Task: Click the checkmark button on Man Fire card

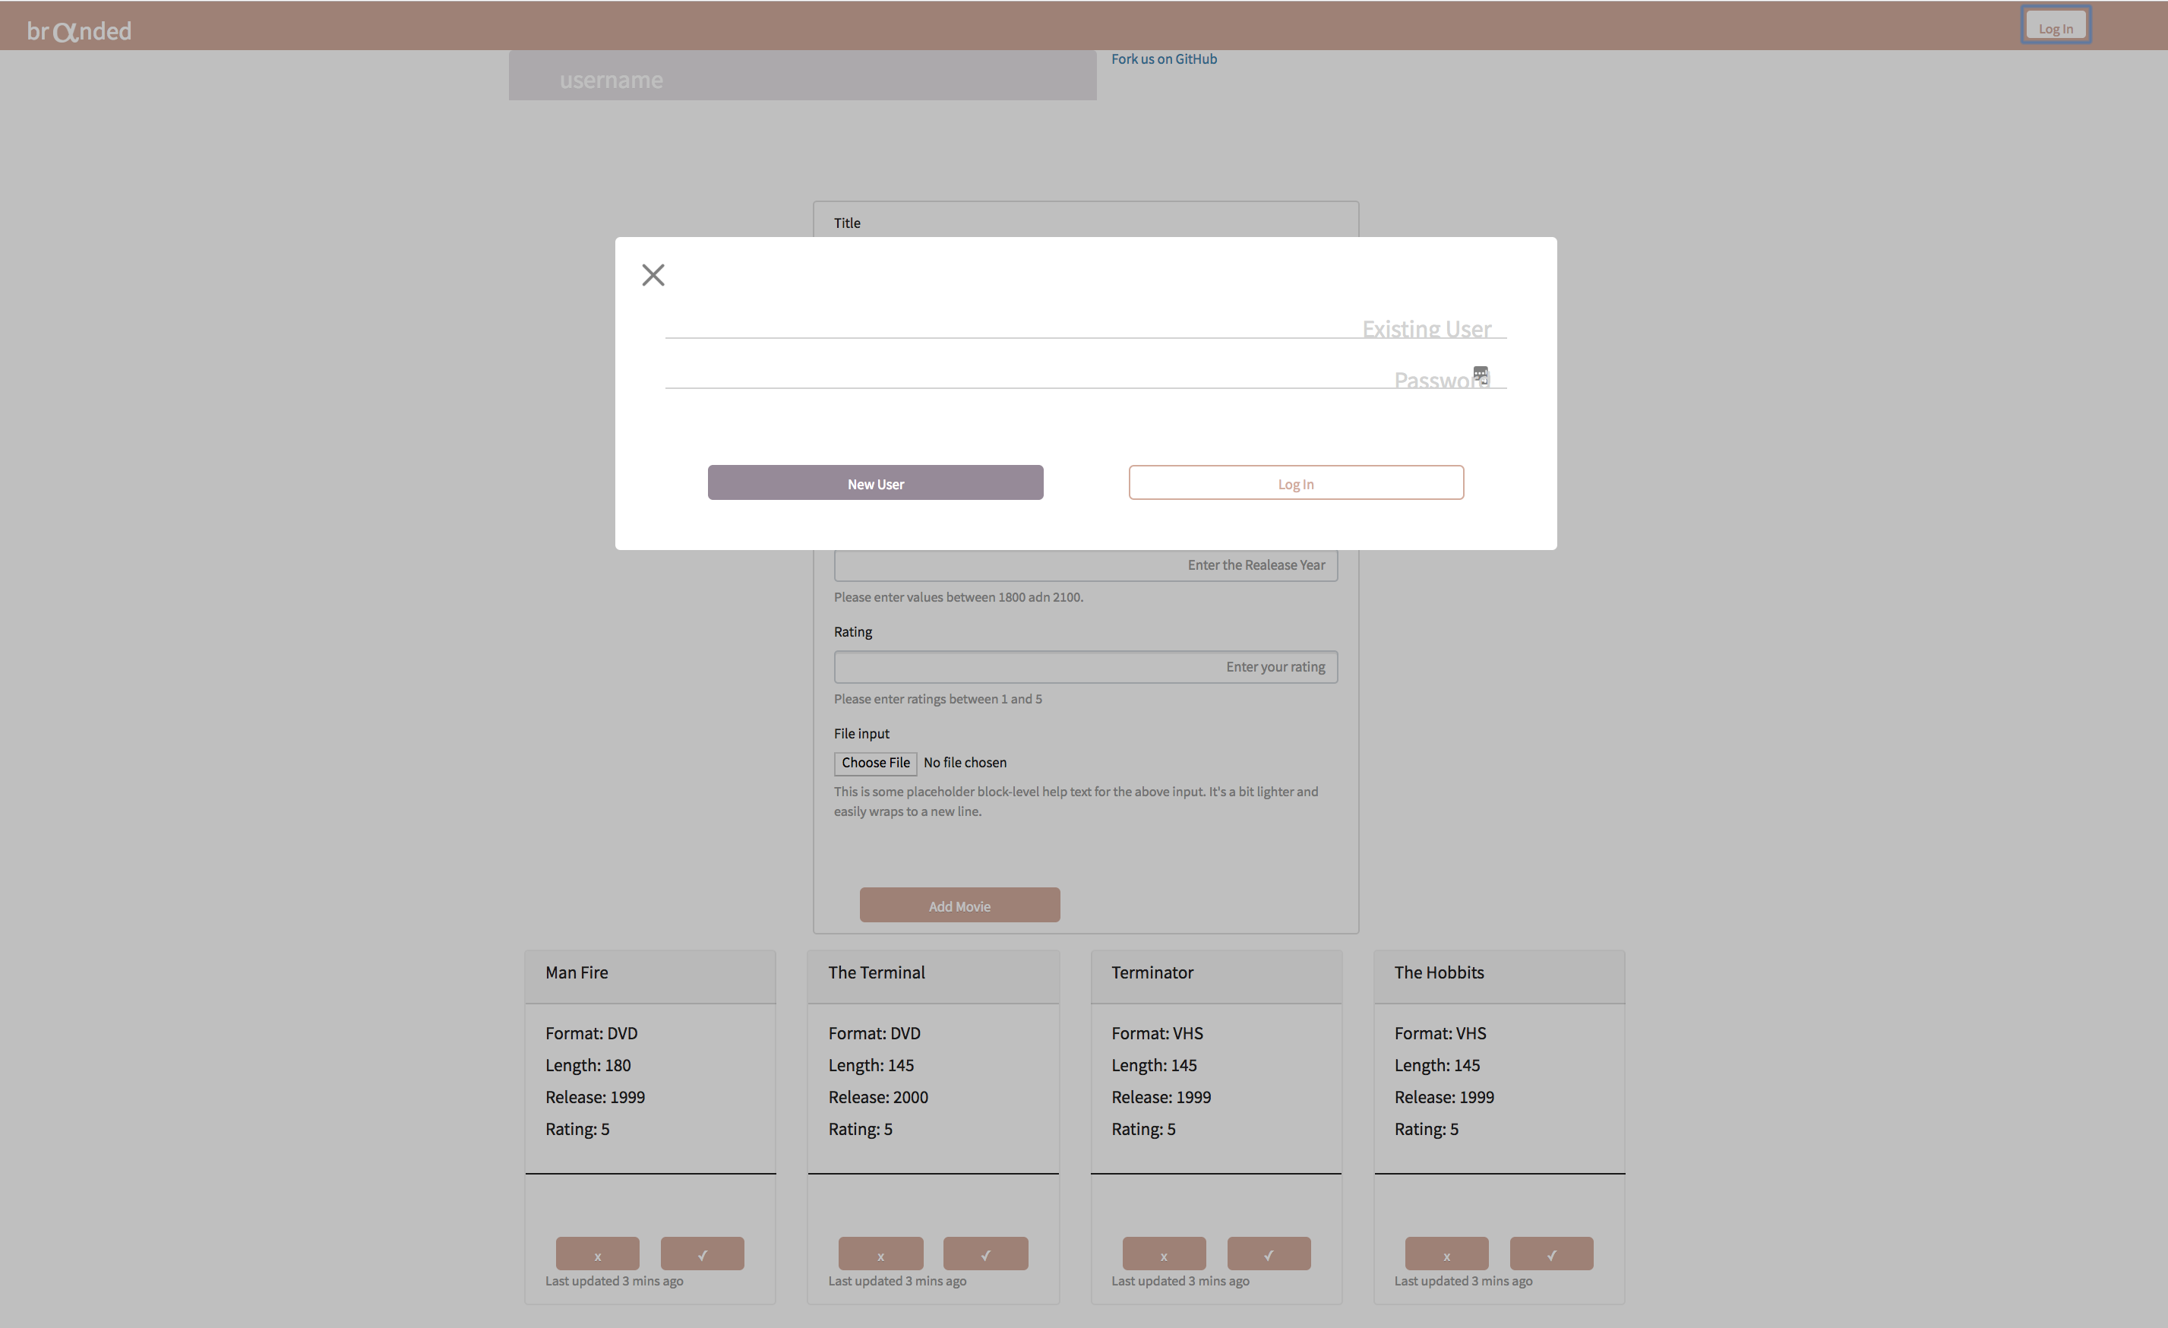Action: click(702, 1254)
